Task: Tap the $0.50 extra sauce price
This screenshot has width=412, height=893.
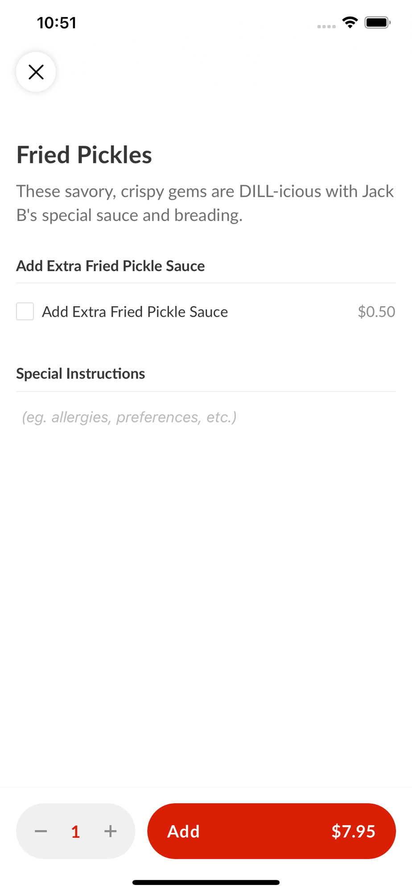Action: click(x=376, y=312)
